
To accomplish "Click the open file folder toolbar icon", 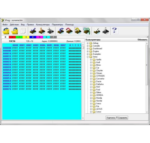I will pos(6,31).
